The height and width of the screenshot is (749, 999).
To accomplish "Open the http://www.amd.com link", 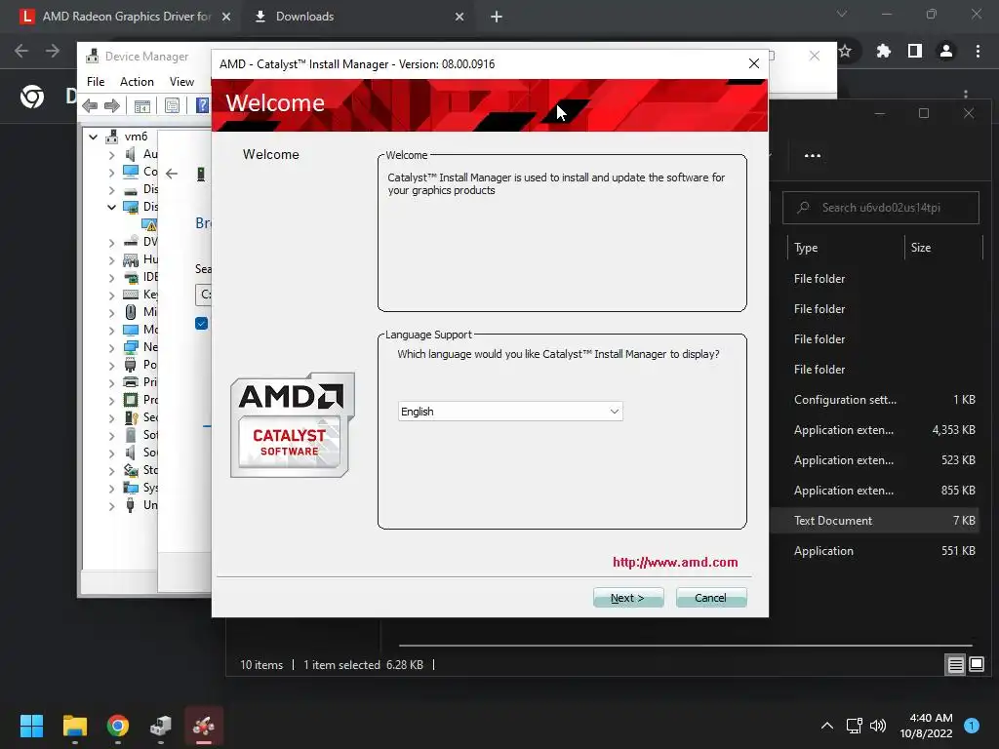I will pyautogui.click(x=675, y=563).
